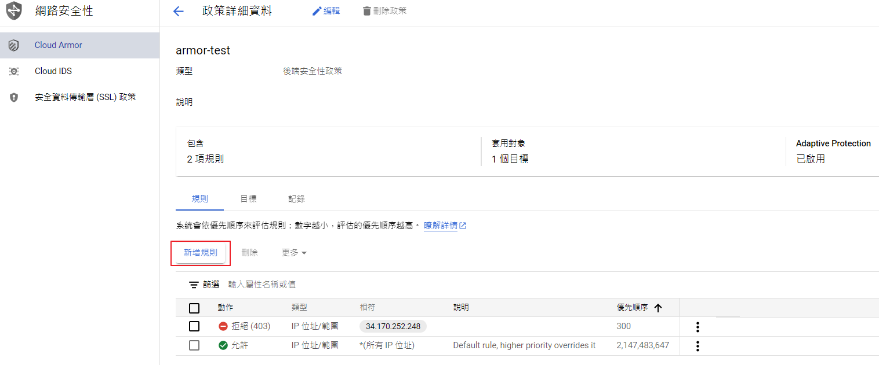Click the 新增規則 button
This screenshot has height=365, width=879.
(201, 253)
